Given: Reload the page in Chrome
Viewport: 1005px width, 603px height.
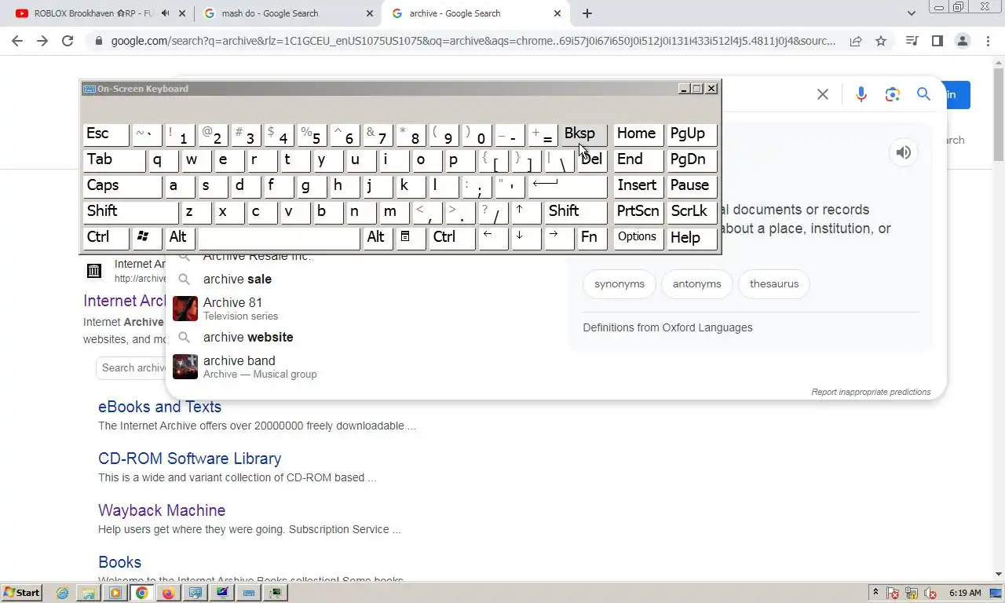Looking at the screenshot, I should [68, 41].
